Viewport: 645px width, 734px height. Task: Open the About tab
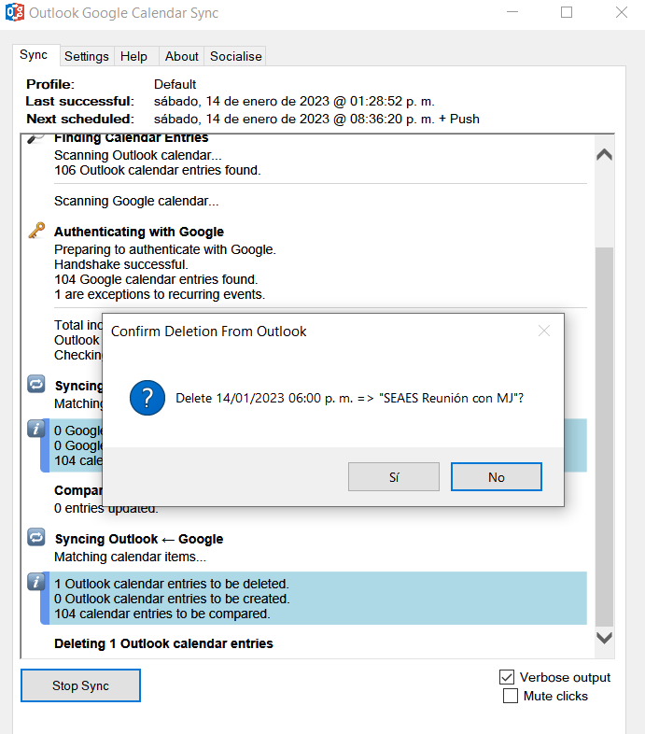point(182,56)
